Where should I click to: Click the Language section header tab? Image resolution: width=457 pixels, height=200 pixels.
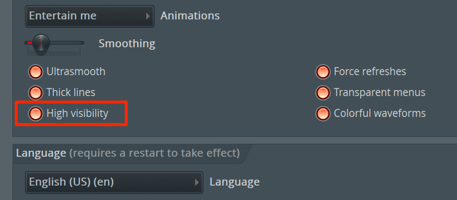point(41,153)
